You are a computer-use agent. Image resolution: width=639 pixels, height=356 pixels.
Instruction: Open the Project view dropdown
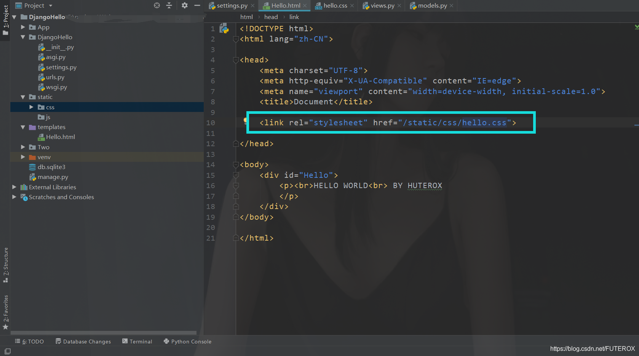point(51,6)
